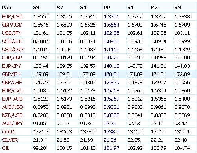Select EUR/JPY S1 value 139.57

(88, 66)
